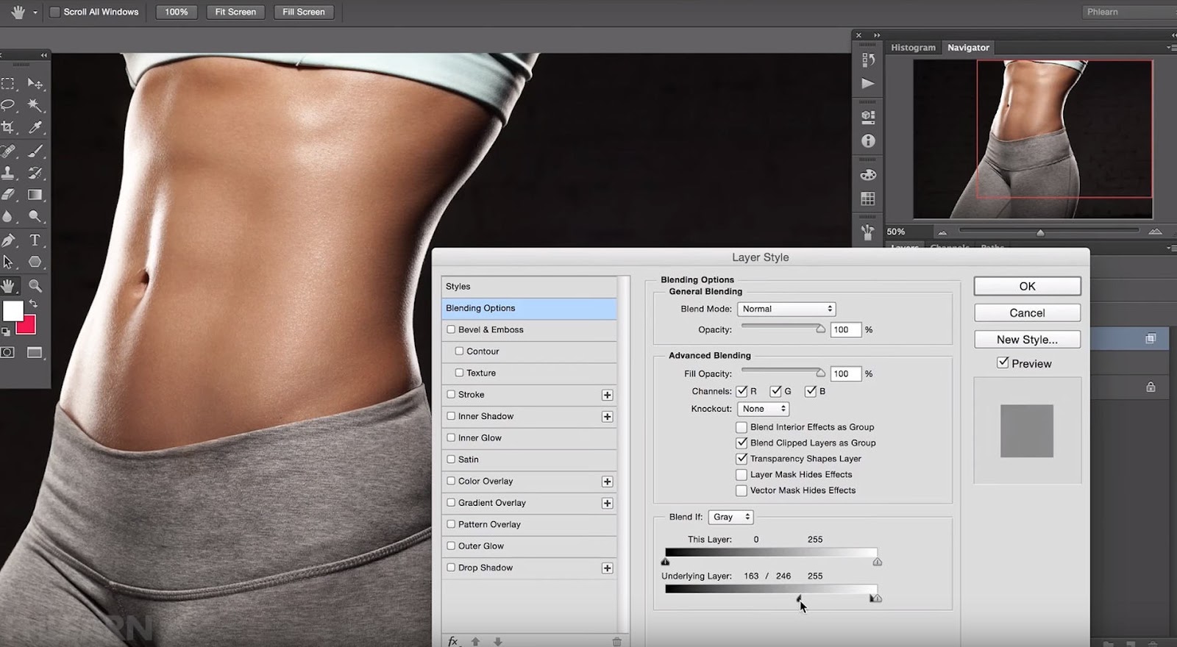
Task: Select the Type tool
Action: 35,240
